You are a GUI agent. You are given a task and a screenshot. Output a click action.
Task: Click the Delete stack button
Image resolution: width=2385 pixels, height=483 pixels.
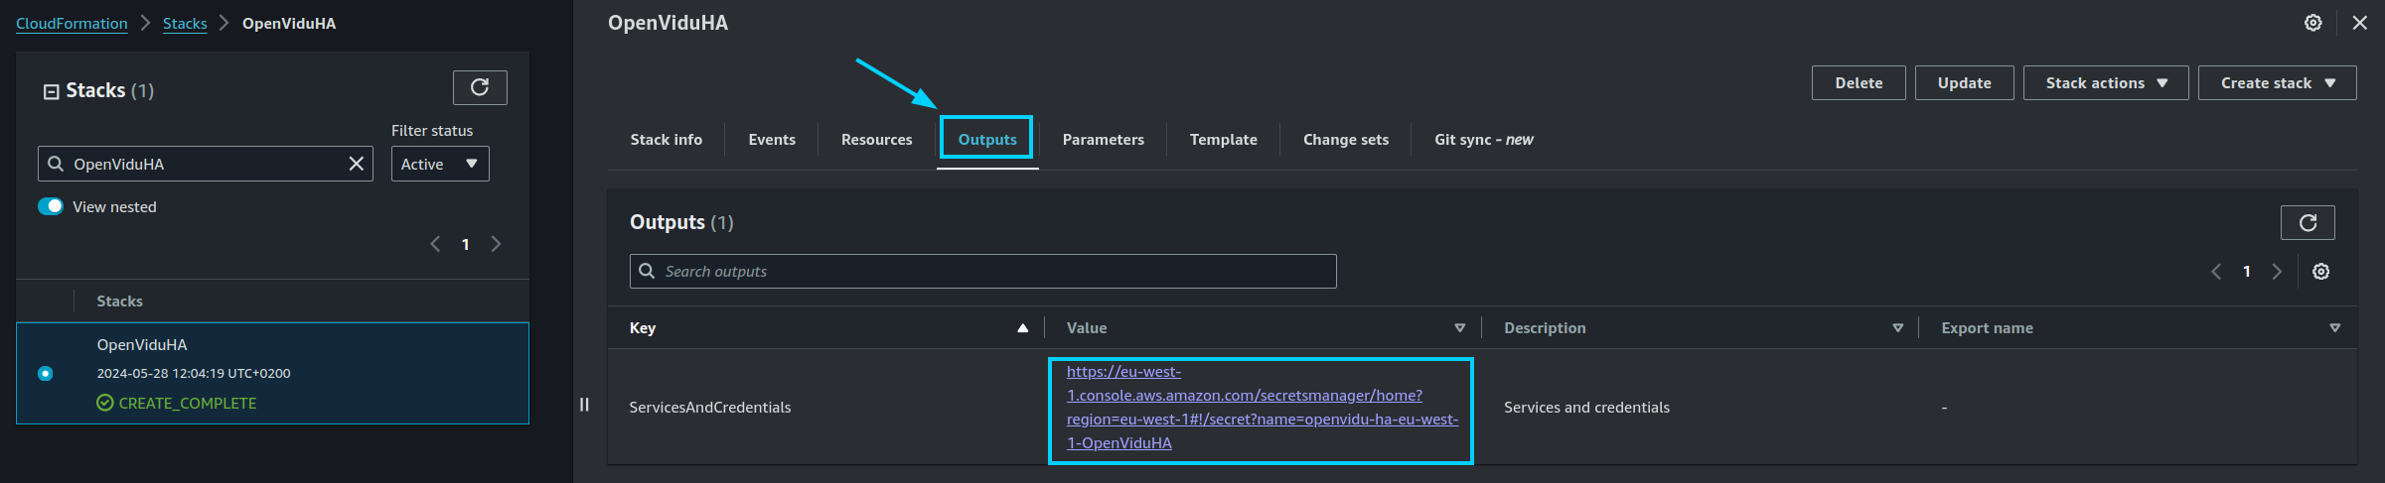[1859, 83]
